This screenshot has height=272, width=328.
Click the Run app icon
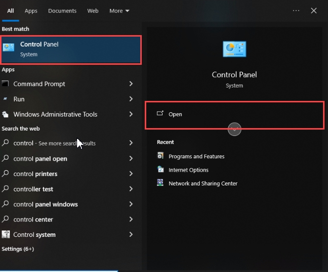pyautogui.click(x=5, y=99)
